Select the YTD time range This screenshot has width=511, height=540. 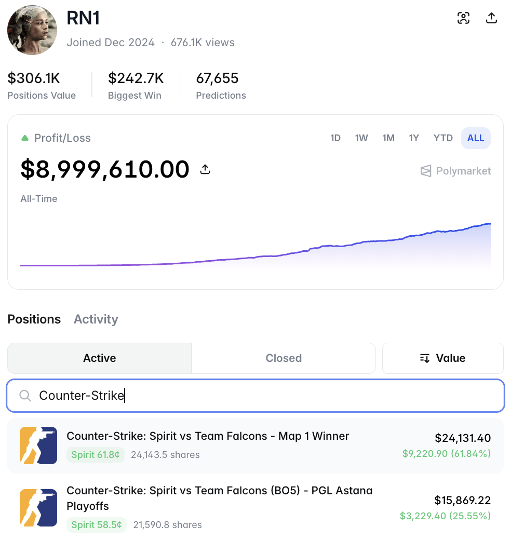(443, 138)
